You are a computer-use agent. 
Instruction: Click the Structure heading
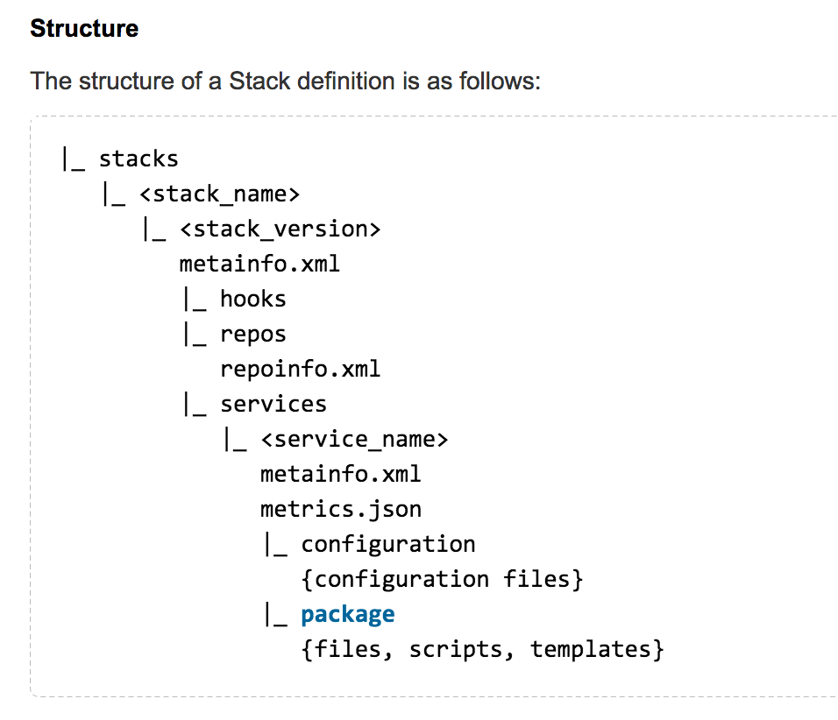pyautogui.click(x=84, y=29)
